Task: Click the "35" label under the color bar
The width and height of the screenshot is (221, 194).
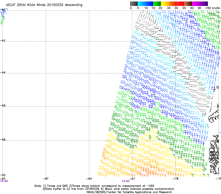Action: 184,8
